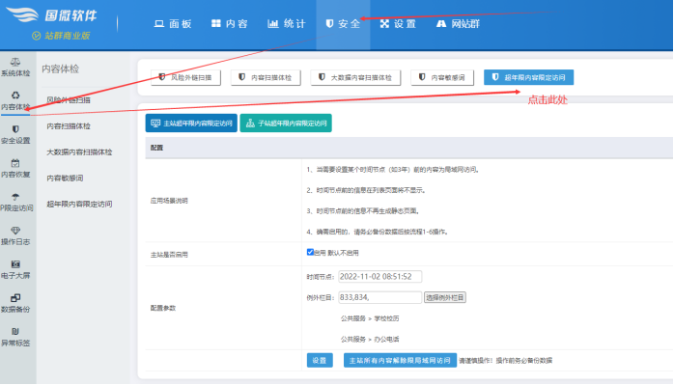The height and width of the screenshot is (385, 674).
Task: Select the 风险外链扫描 tab button
Action: [x=185, y=78]
